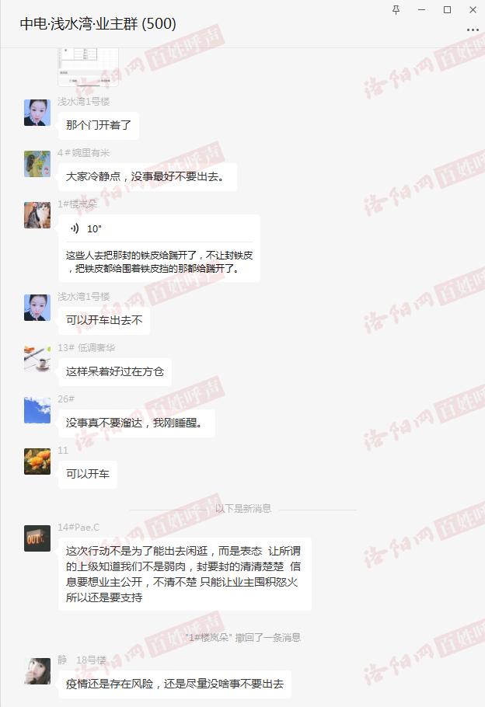Click the blue sky avatar of 26#
485x707 pixels.
coord(37,410)
